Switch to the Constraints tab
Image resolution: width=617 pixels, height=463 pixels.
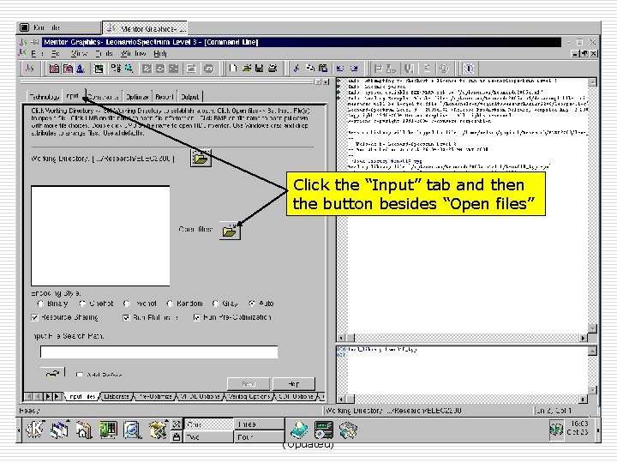(x=103, y=96)
